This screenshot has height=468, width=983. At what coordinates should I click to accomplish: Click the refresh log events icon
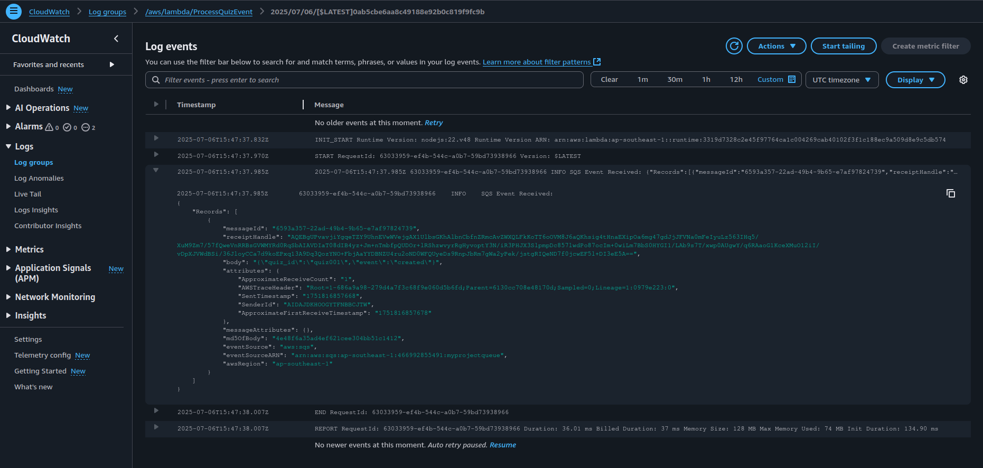click(734, 46)
